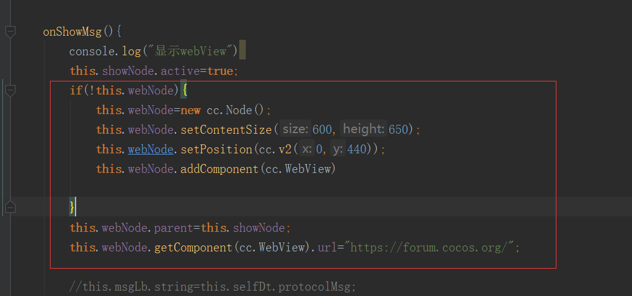The height and width of the screenshot is (296, 632).
Task: Click the "x:" parameter hint in cc.v2
Action: coord(306,149)
